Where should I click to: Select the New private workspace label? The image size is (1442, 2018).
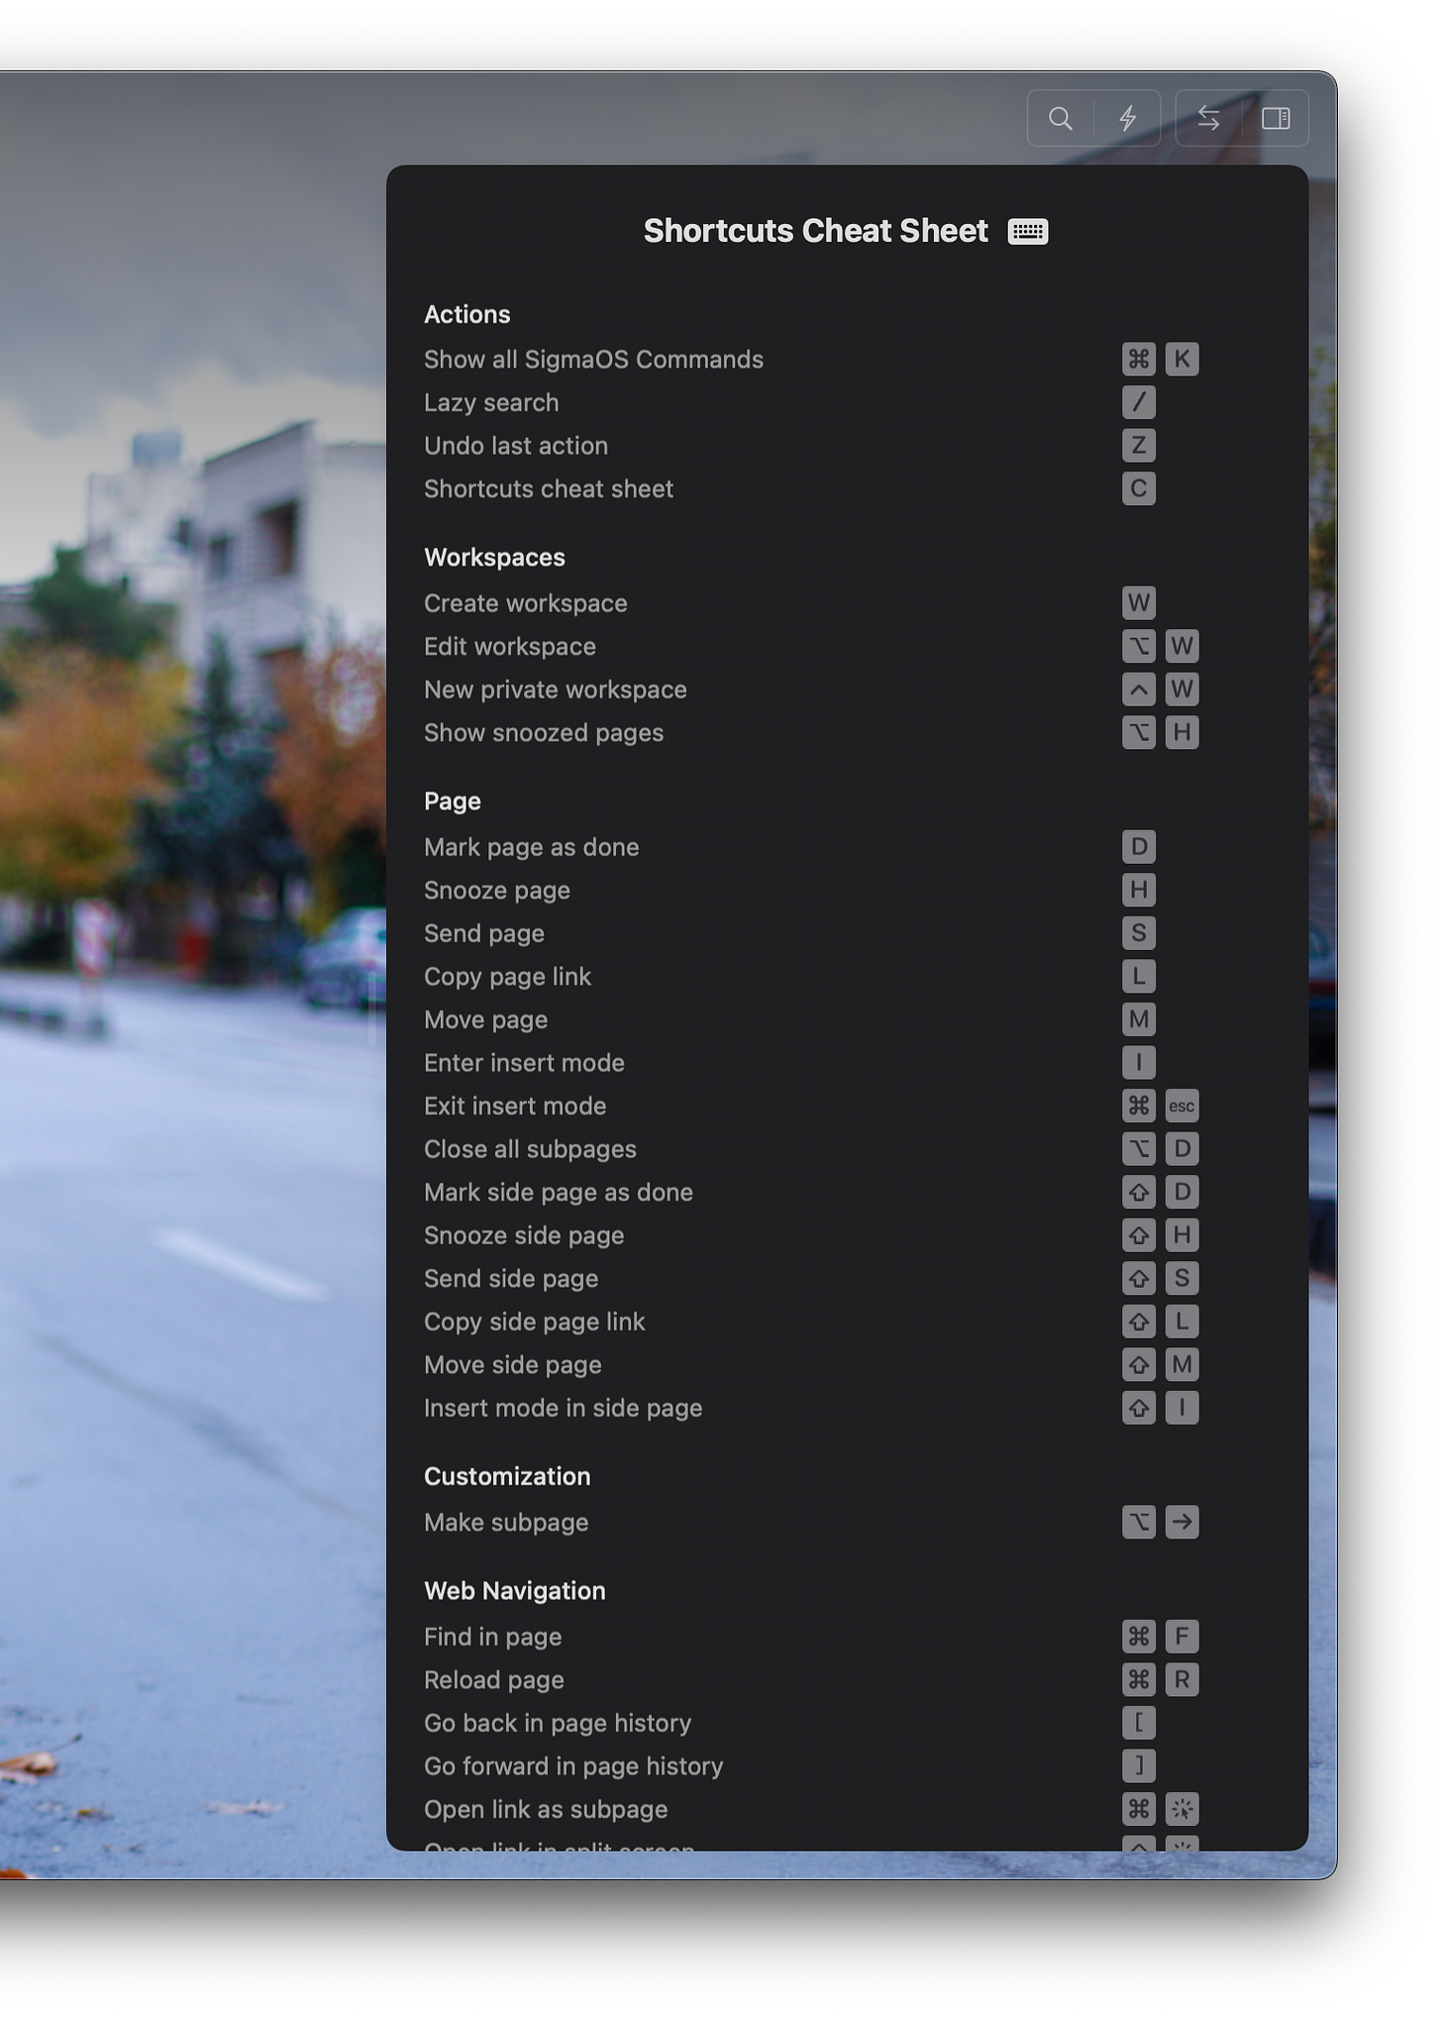tap(556, 690)
